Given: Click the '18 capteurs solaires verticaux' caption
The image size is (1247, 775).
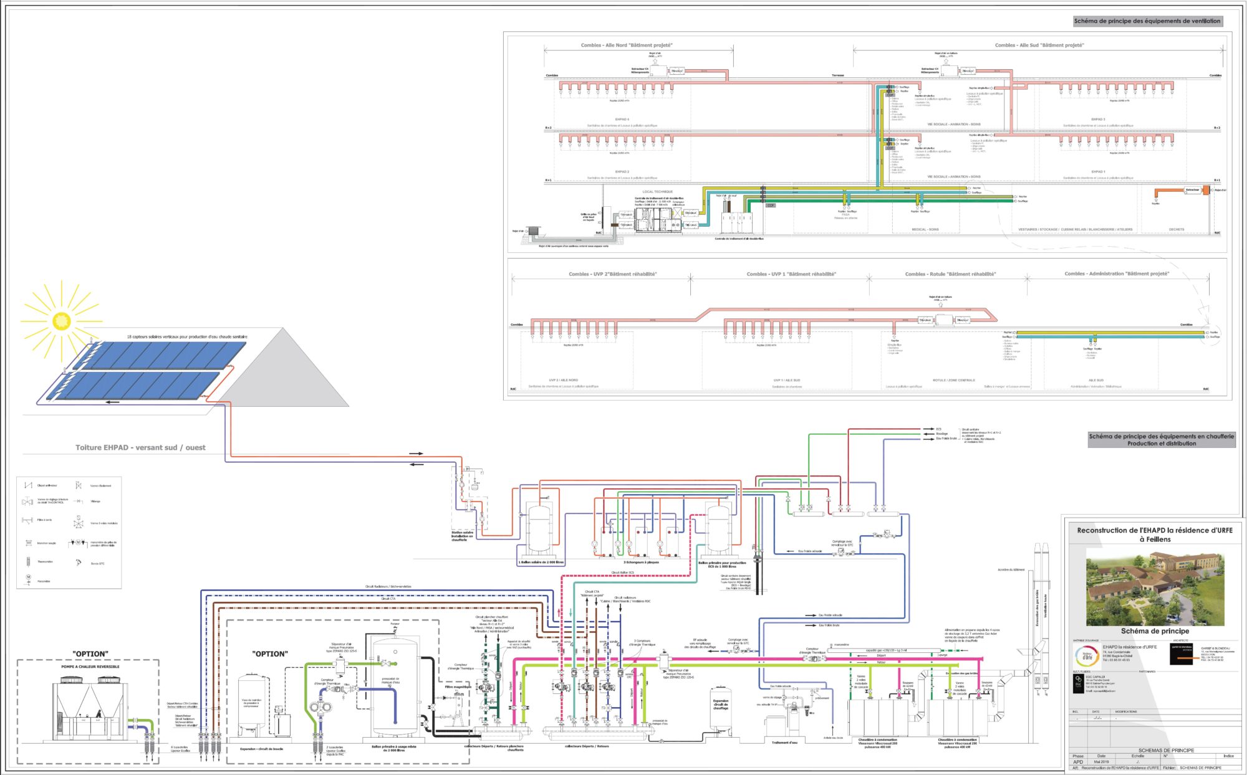Looking at the screenshot, I should click(x=187, y=336).
